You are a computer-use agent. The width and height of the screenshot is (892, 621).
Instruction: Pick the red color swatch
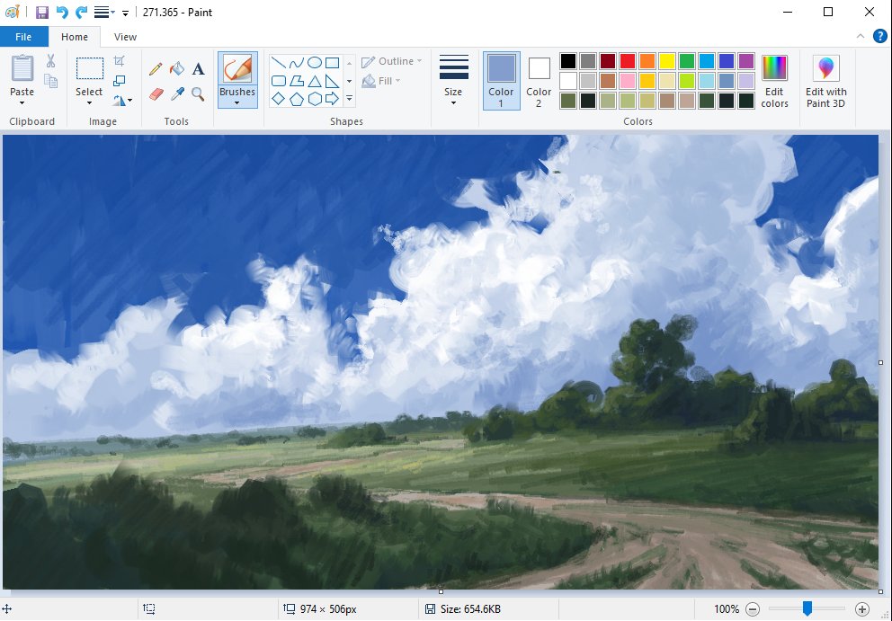(x=628, y=61)
